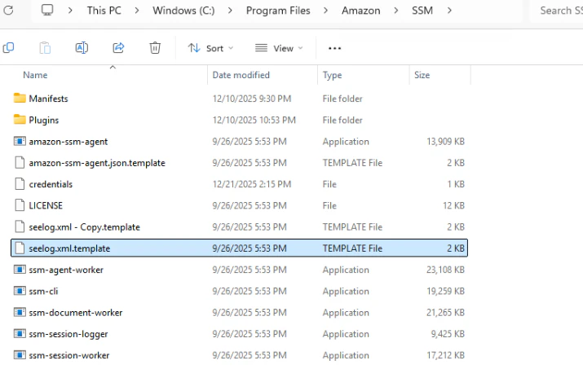Viewport: 583px width, 391px height.
Task: Click the 12 KB size cell
Action: (x=453, y=205)
